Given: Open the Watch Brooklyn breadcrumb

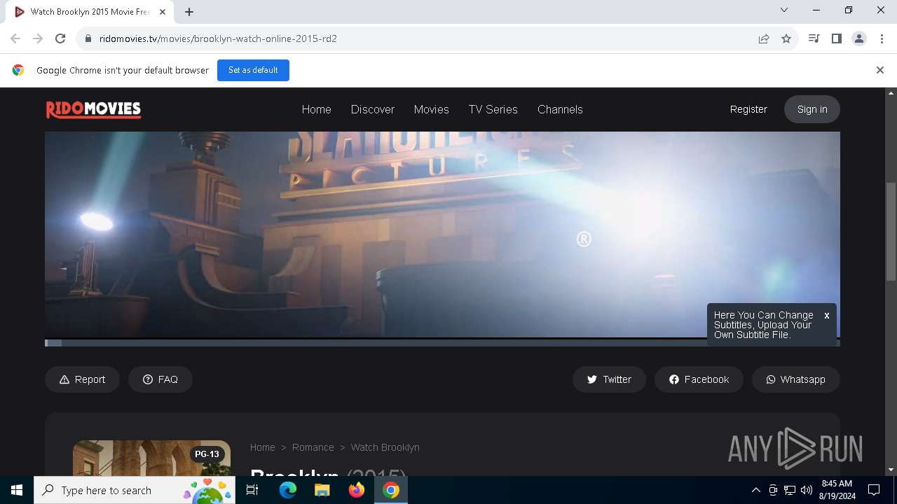Looking at the screenshot, I should [385, 447].
